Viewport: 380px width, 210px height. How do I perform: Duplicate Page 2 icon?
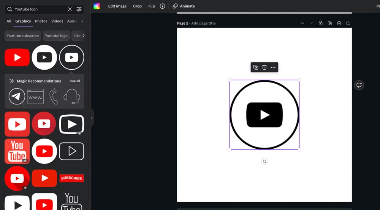tap(329, 23)
